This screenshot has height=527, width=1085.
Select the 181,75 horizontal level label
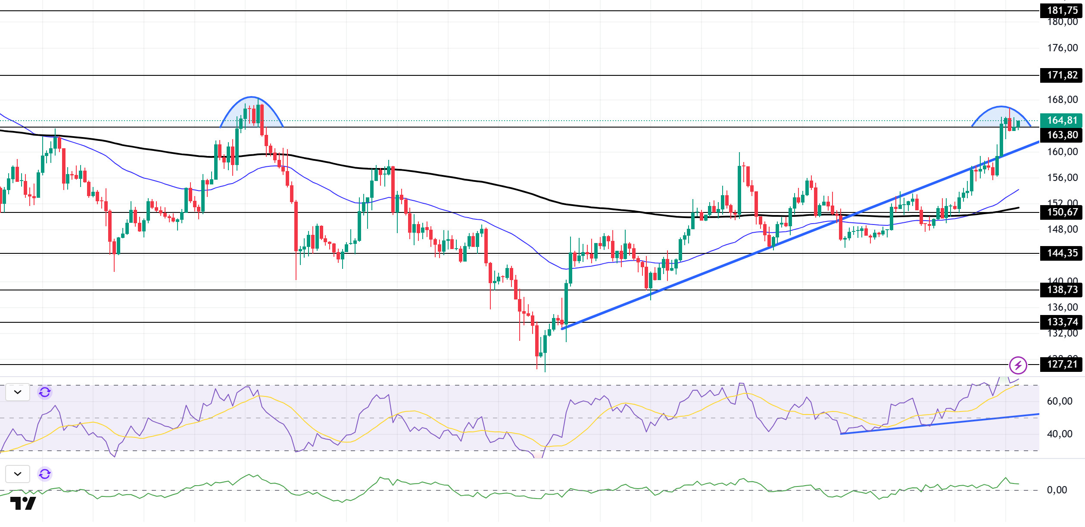[1062, 10]
